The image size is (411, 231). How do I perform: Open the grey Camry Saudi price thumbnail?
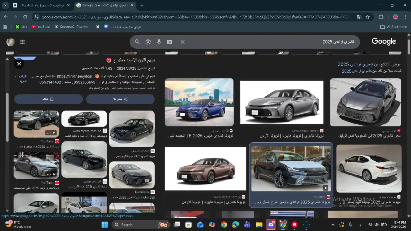point(366,102)
